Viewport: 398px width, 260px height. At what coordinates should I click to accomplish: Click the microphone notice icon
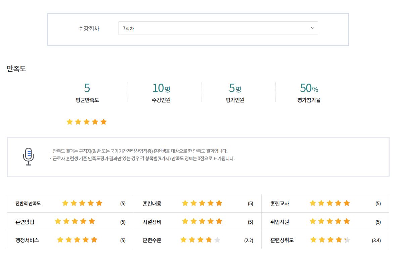point(29,157)
